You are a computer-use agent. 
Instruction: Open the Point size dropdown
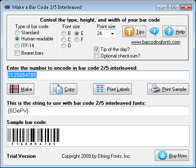pyautogui.click(x=112, y=33)
